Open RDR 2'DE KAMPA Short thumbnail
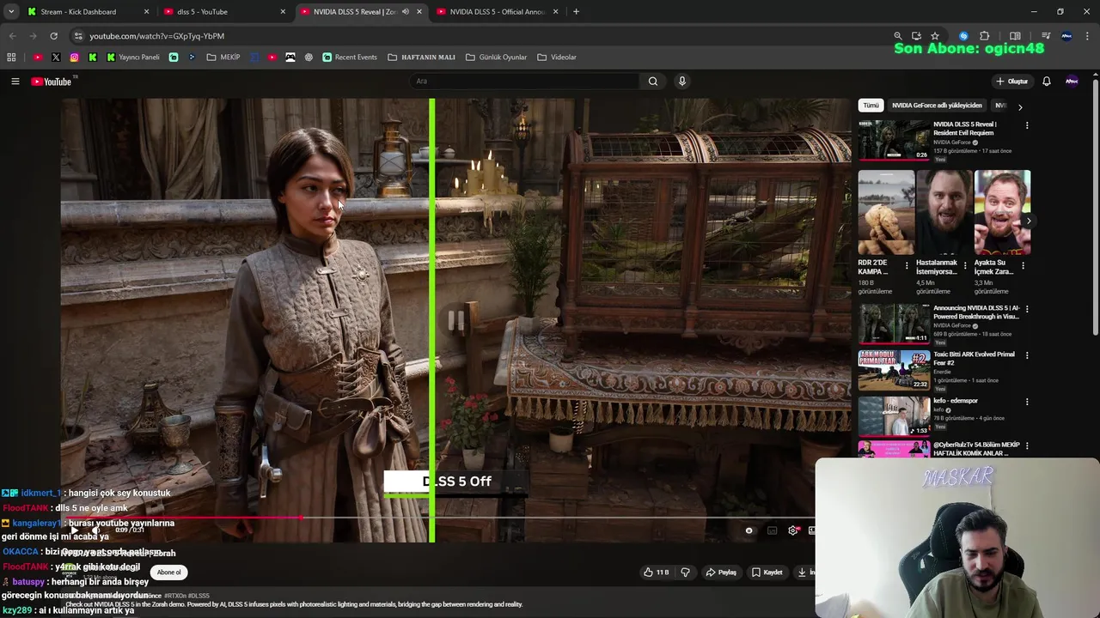1100x618 pixels. pos(886,212)
